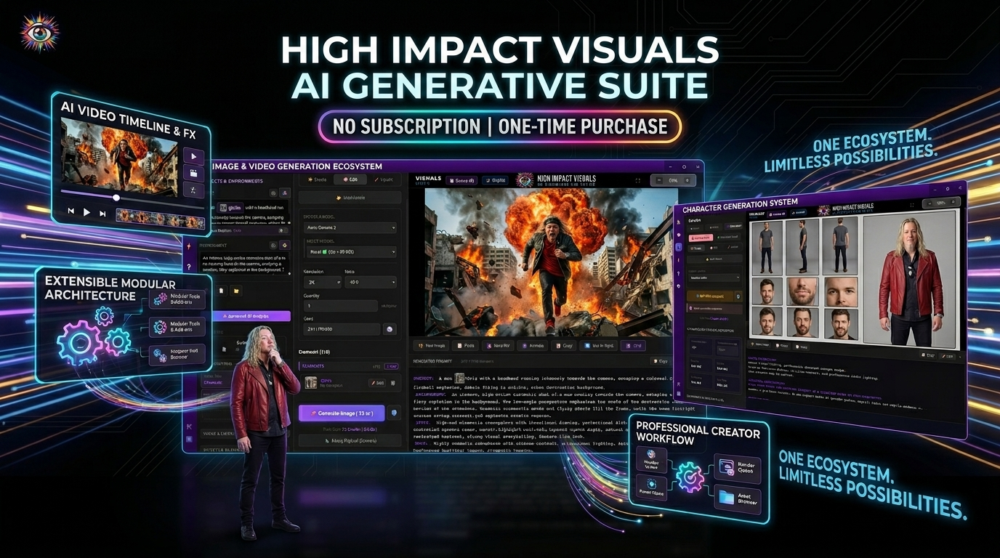Click the help question mark in main window sidebar

click(x=188, y=267)
